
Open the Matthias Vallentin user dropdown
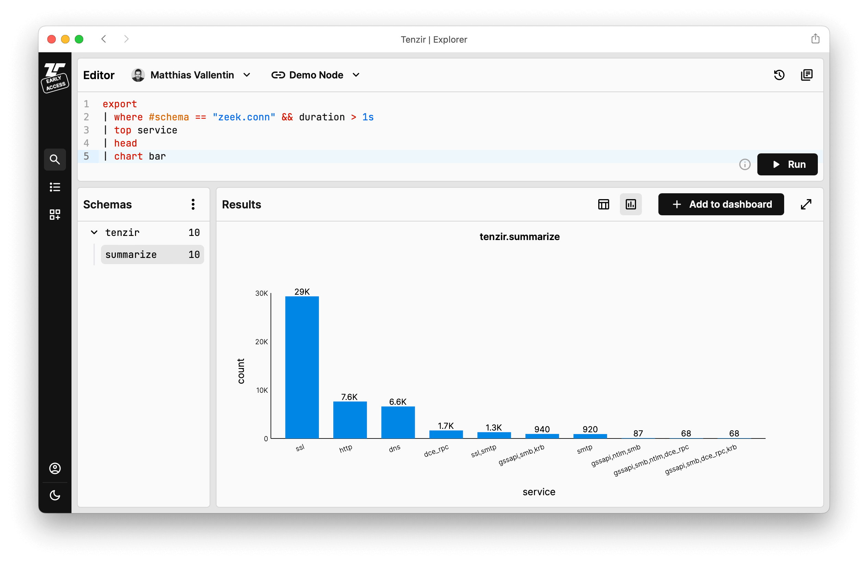pos(191,75)
